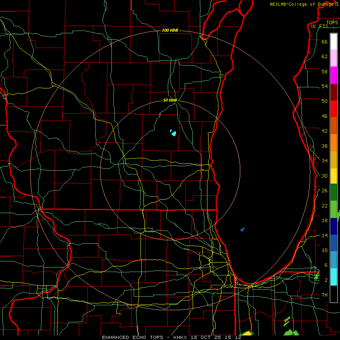Click the black TH threshold swatch
The image size is (340, 340).
334,294
